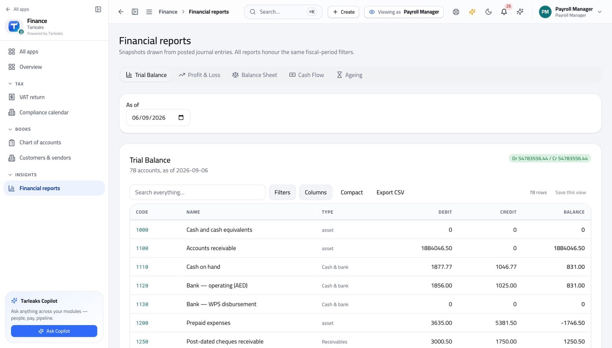Click the Compliance calendar icon
Viewport: 612px width, 348px height.
(x=11, y=112)
